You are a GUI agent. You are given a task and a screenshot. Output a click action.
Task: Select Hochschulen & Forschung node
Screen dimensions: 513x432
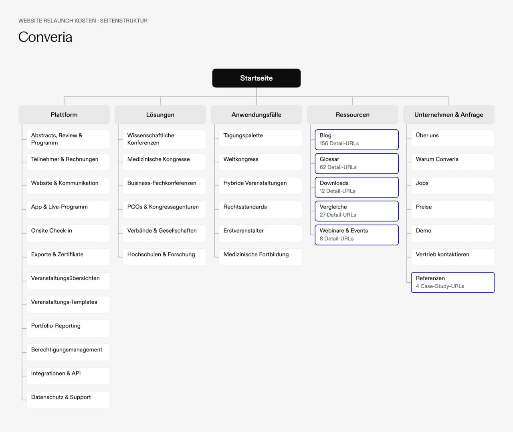point(164,257)
